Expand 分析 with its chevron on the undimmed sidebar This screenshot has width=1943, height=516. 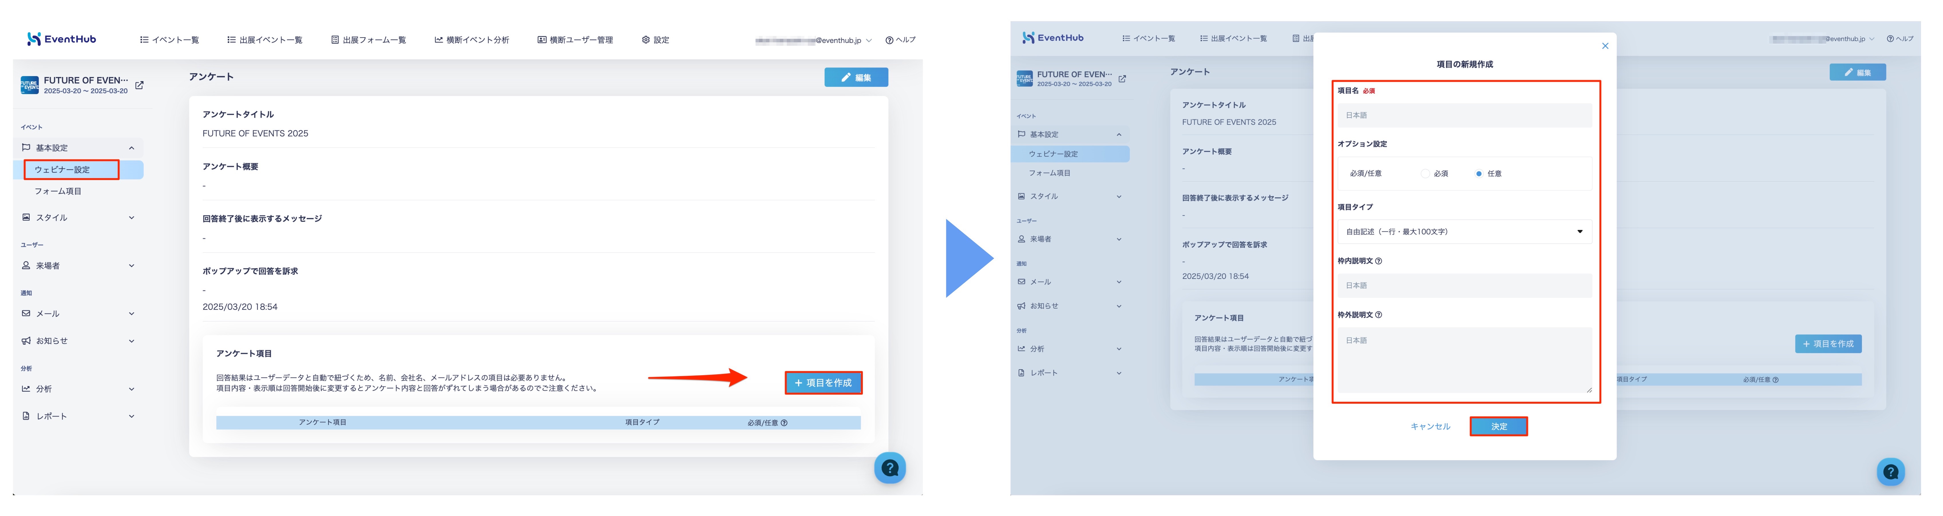[x=131, y=389]
